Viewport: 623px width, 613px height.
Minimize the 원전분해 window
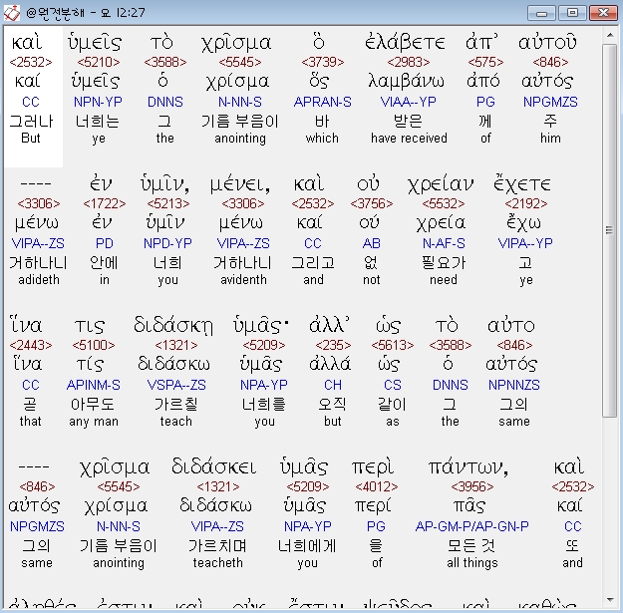click(541, 13)
